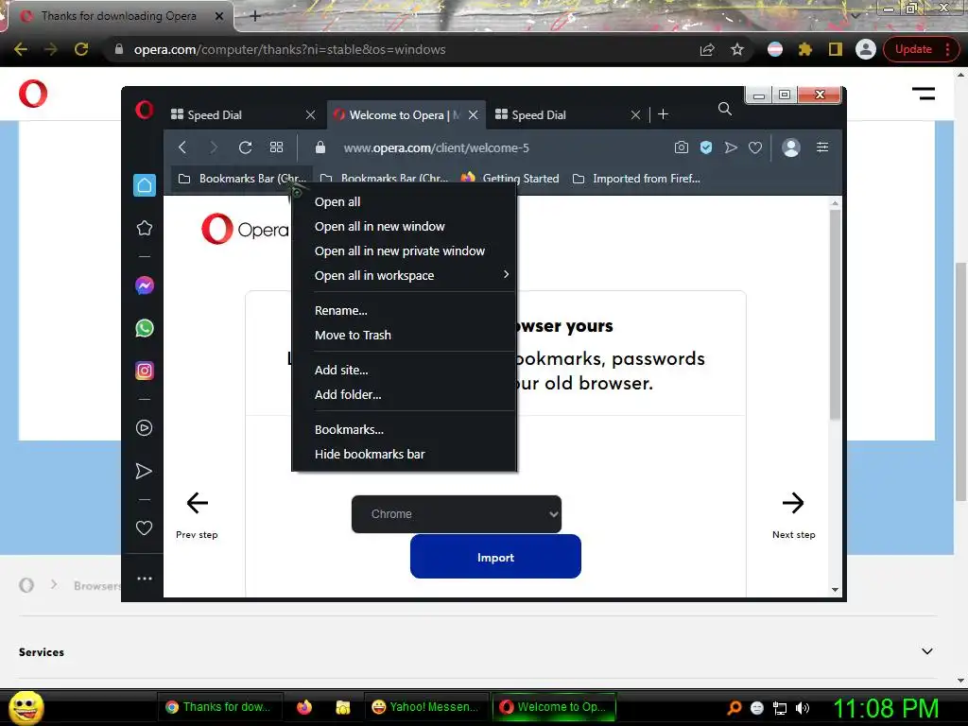968x726 pixels.
Task: Click Opera page vertical scrollbar thumb
Action: tap(835, 315)
